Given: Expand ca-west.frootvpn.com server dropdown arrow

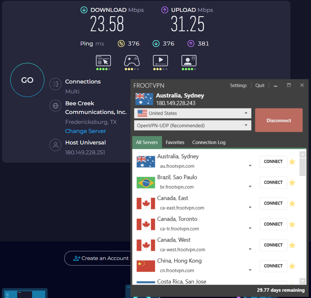Looking at the screenshot, I should click(x=250, y=249).
